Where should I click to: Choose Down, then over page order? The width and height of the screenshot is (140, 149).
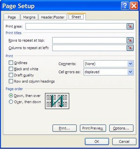[11, 96]
